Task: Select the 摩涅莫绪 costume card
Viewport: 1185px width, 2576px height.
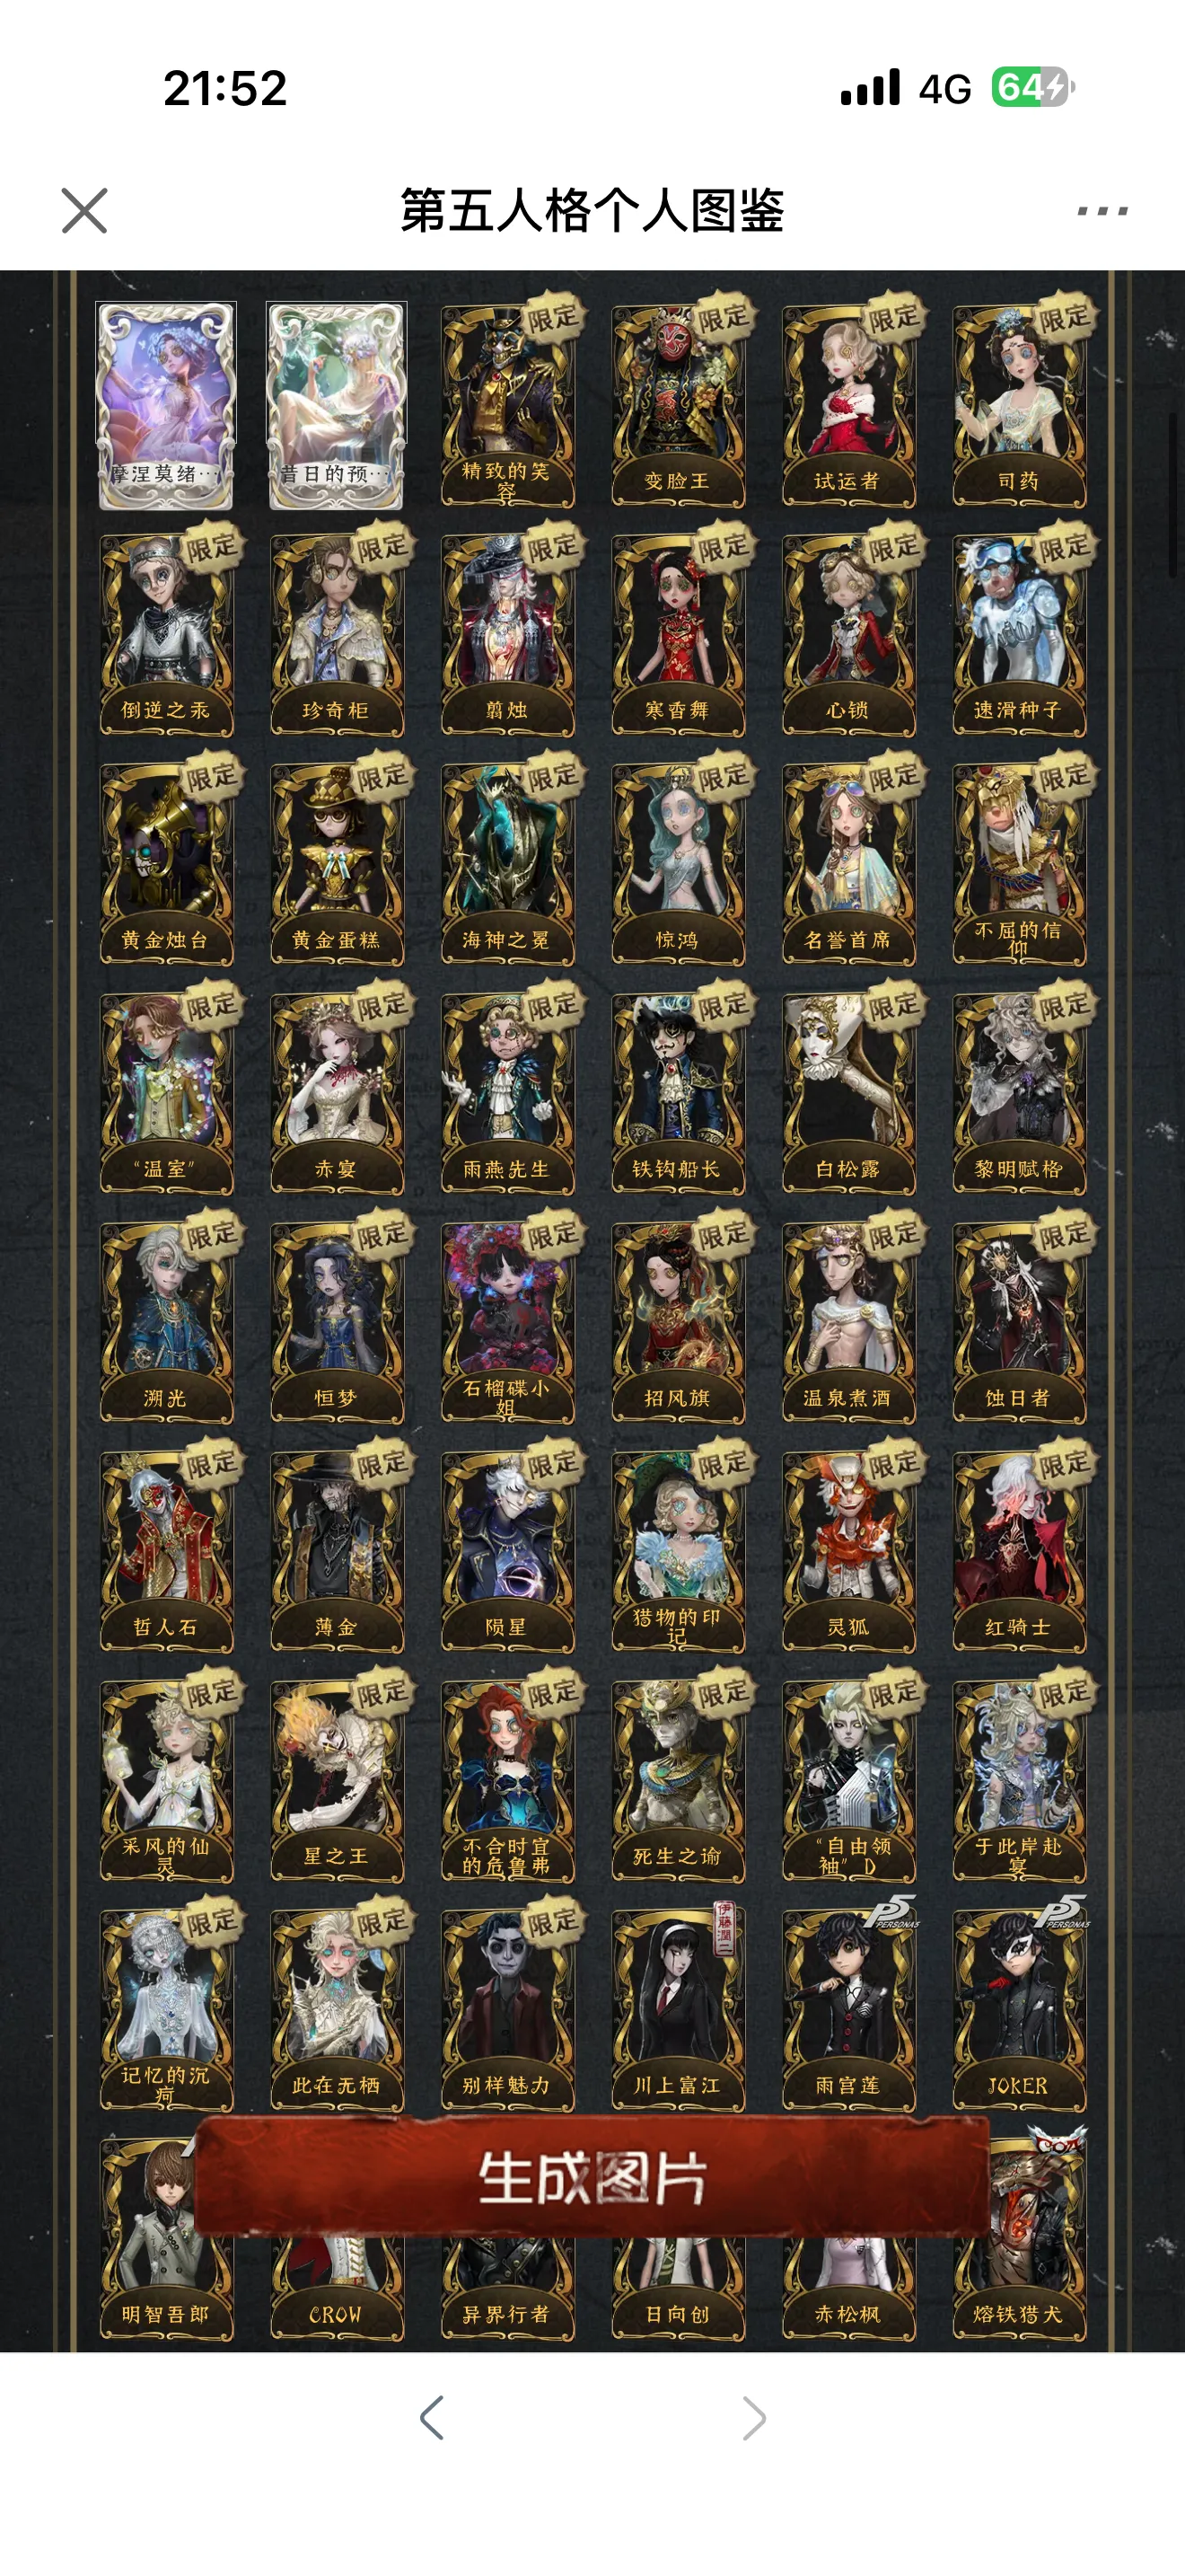Action: pos(166,405)
